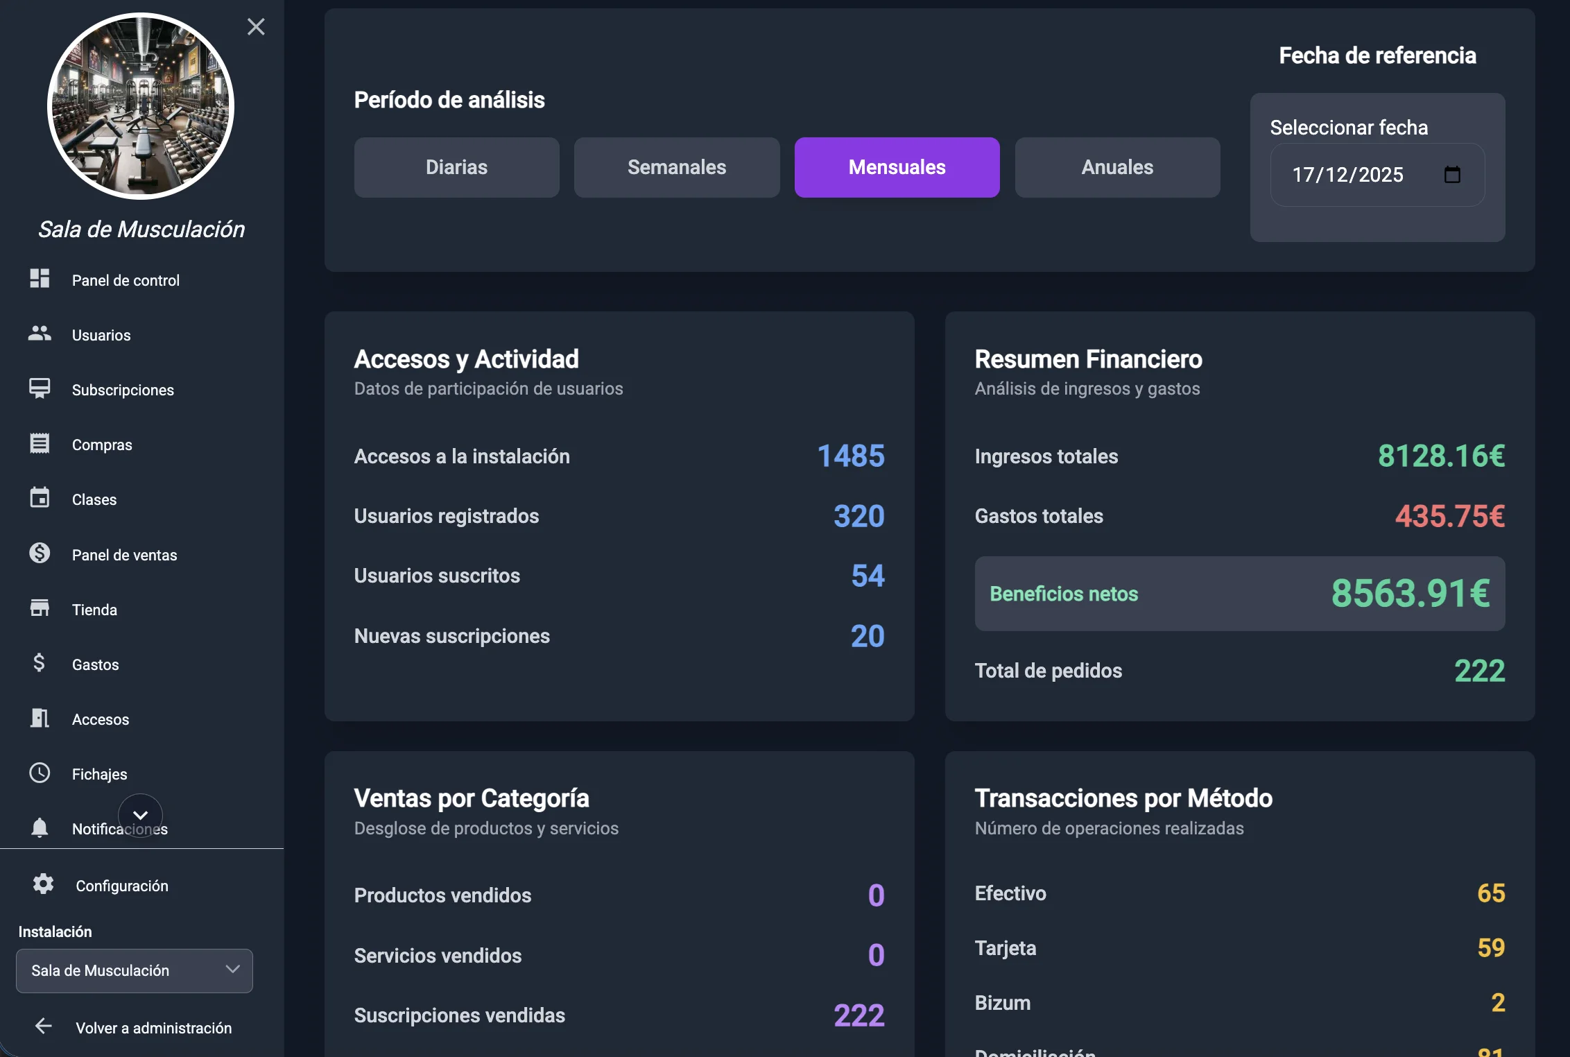Viewport: 1570px width, 1057px height.
Task: Collapse the sidebar menu with the chevron
Action: [x=141, y=816]
